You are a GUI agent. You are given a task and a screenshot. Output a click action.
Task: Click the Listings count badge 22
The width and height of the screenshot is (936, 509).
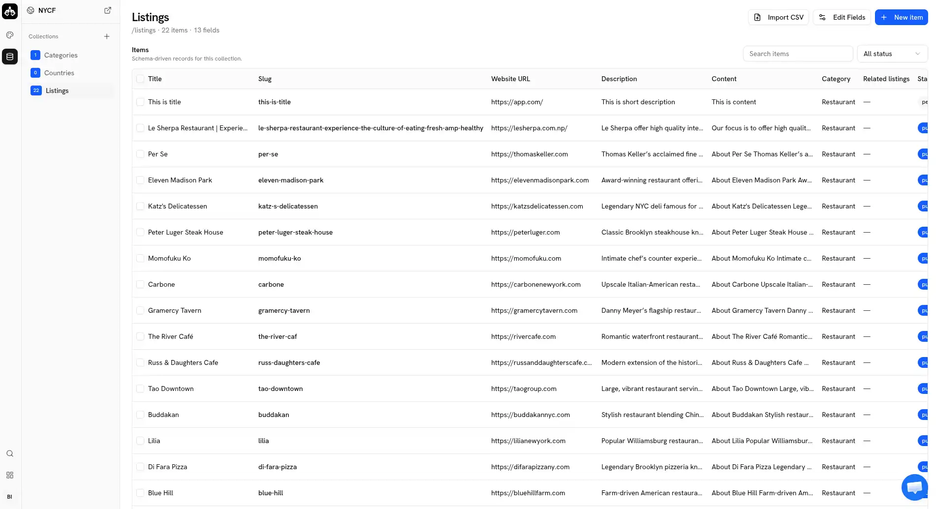(36, 90)
